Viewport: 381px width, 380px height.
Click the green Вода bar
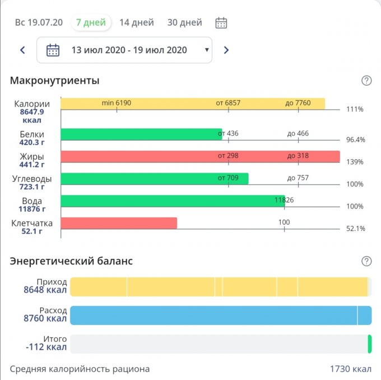tap(172, 201)
